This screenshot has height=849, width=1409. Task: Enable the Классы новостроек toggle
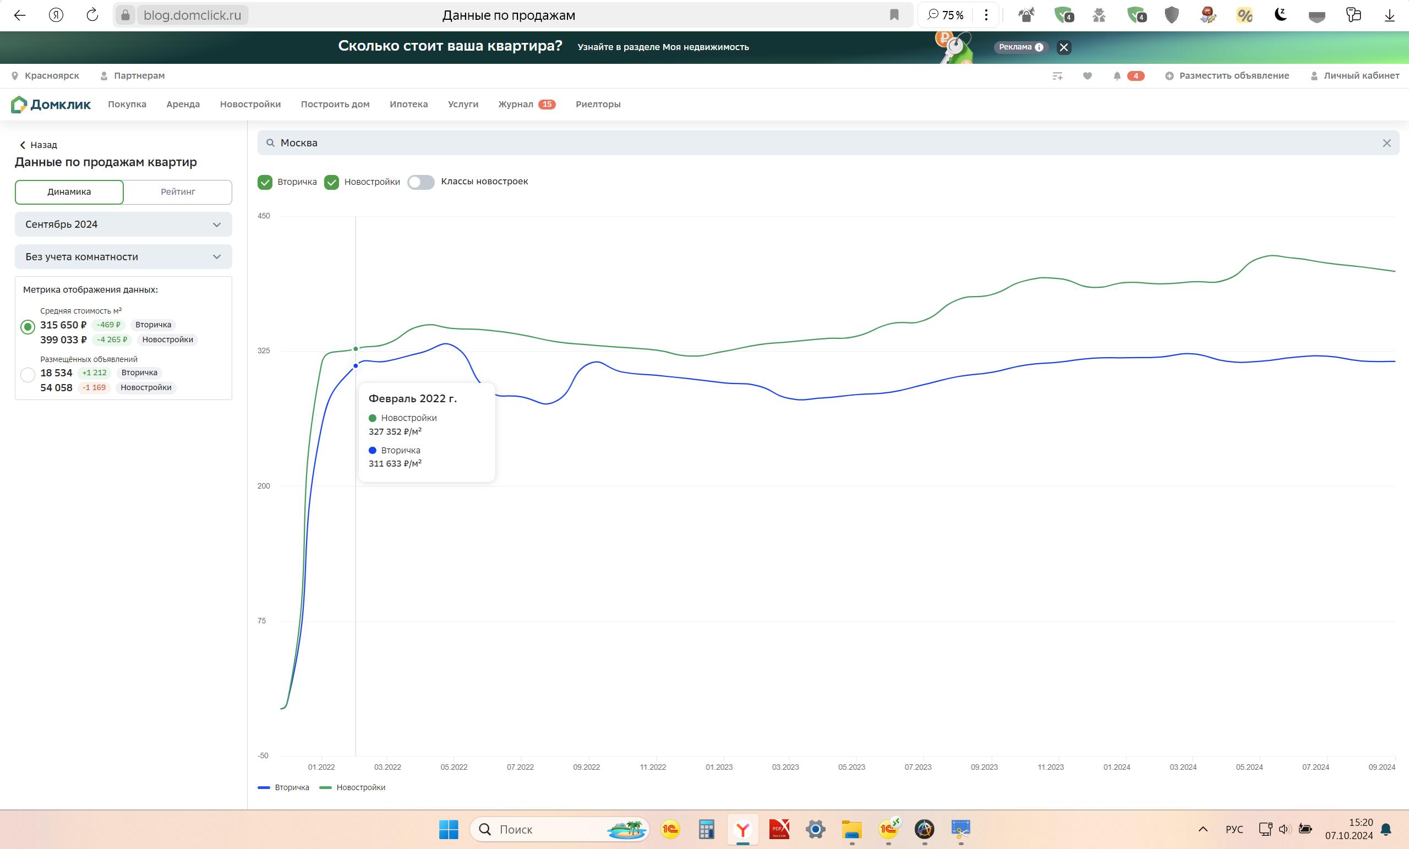421,182
